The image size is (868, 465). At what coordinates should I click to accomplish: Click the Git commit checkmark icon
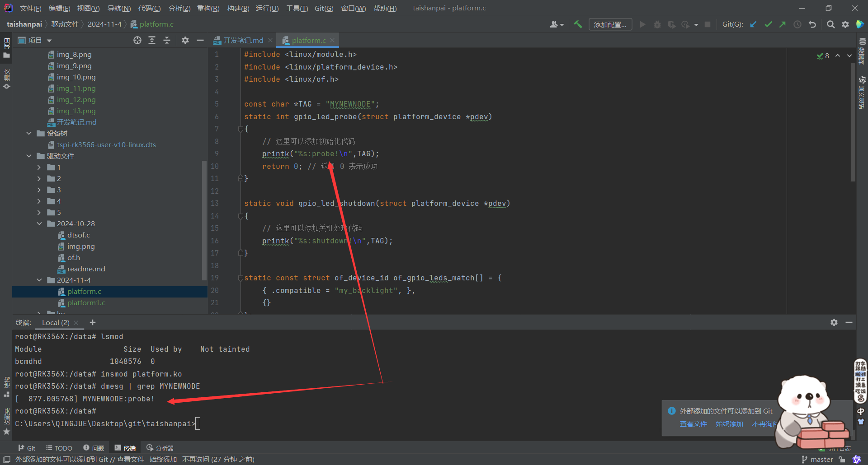(x=768, y=24)
